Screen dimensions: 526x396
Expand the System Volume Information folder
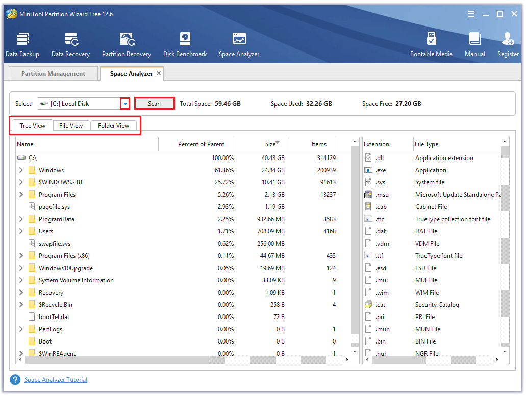point(21,280)
